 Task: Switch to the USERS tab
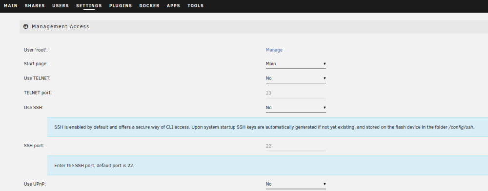(x=61, y=6)
